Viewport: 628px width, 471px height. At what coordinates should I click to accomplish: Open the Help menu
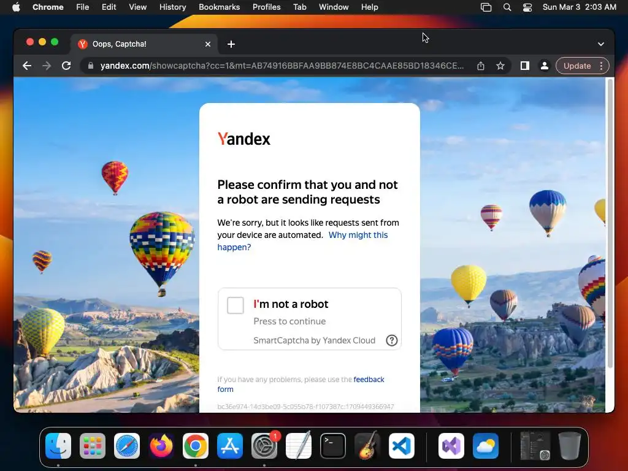(369, 7)
